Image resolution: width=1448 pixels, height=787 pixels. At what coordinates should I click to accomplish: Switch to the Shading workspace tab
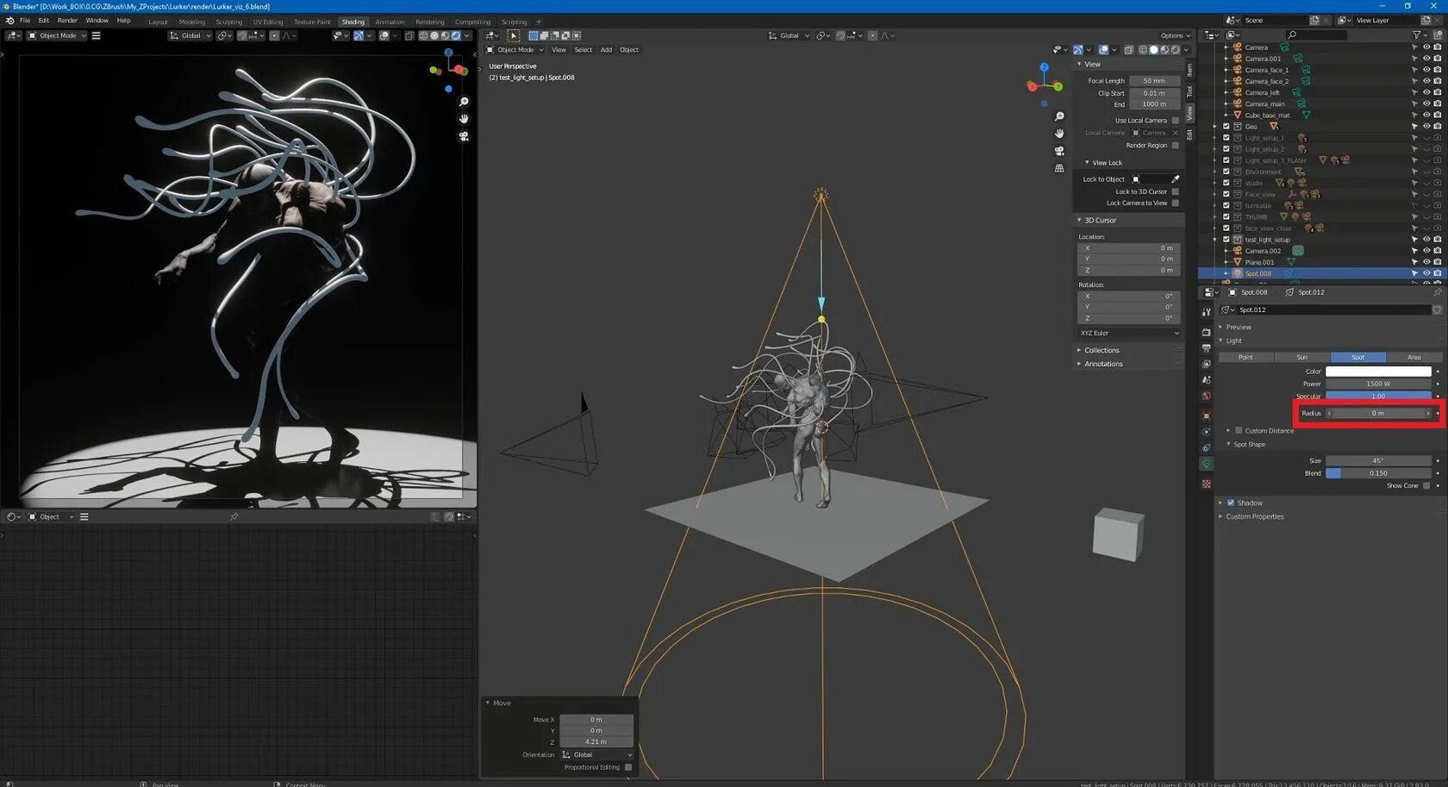tap(353, 22)
